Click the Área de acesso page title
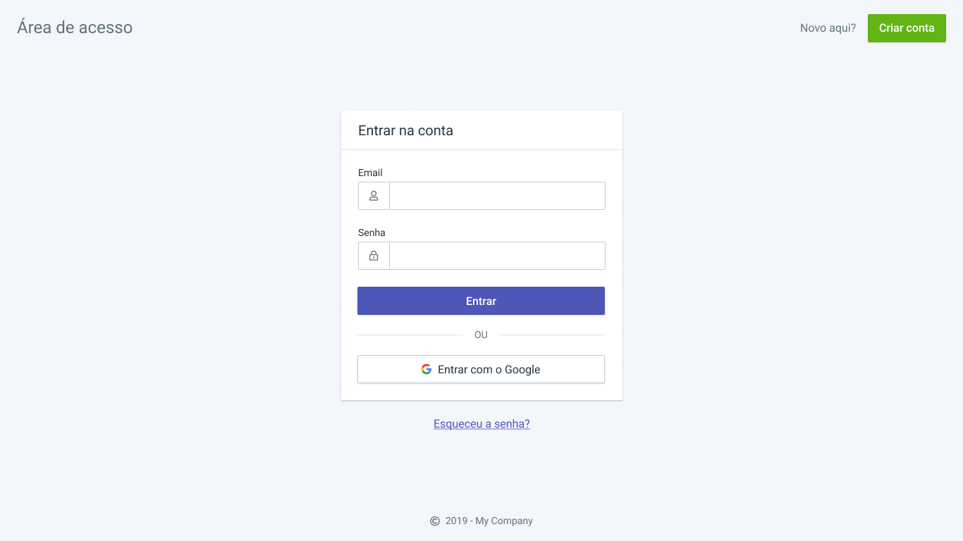Image resolution: width=963 pixels, height=541 pixels. (75, 27)
